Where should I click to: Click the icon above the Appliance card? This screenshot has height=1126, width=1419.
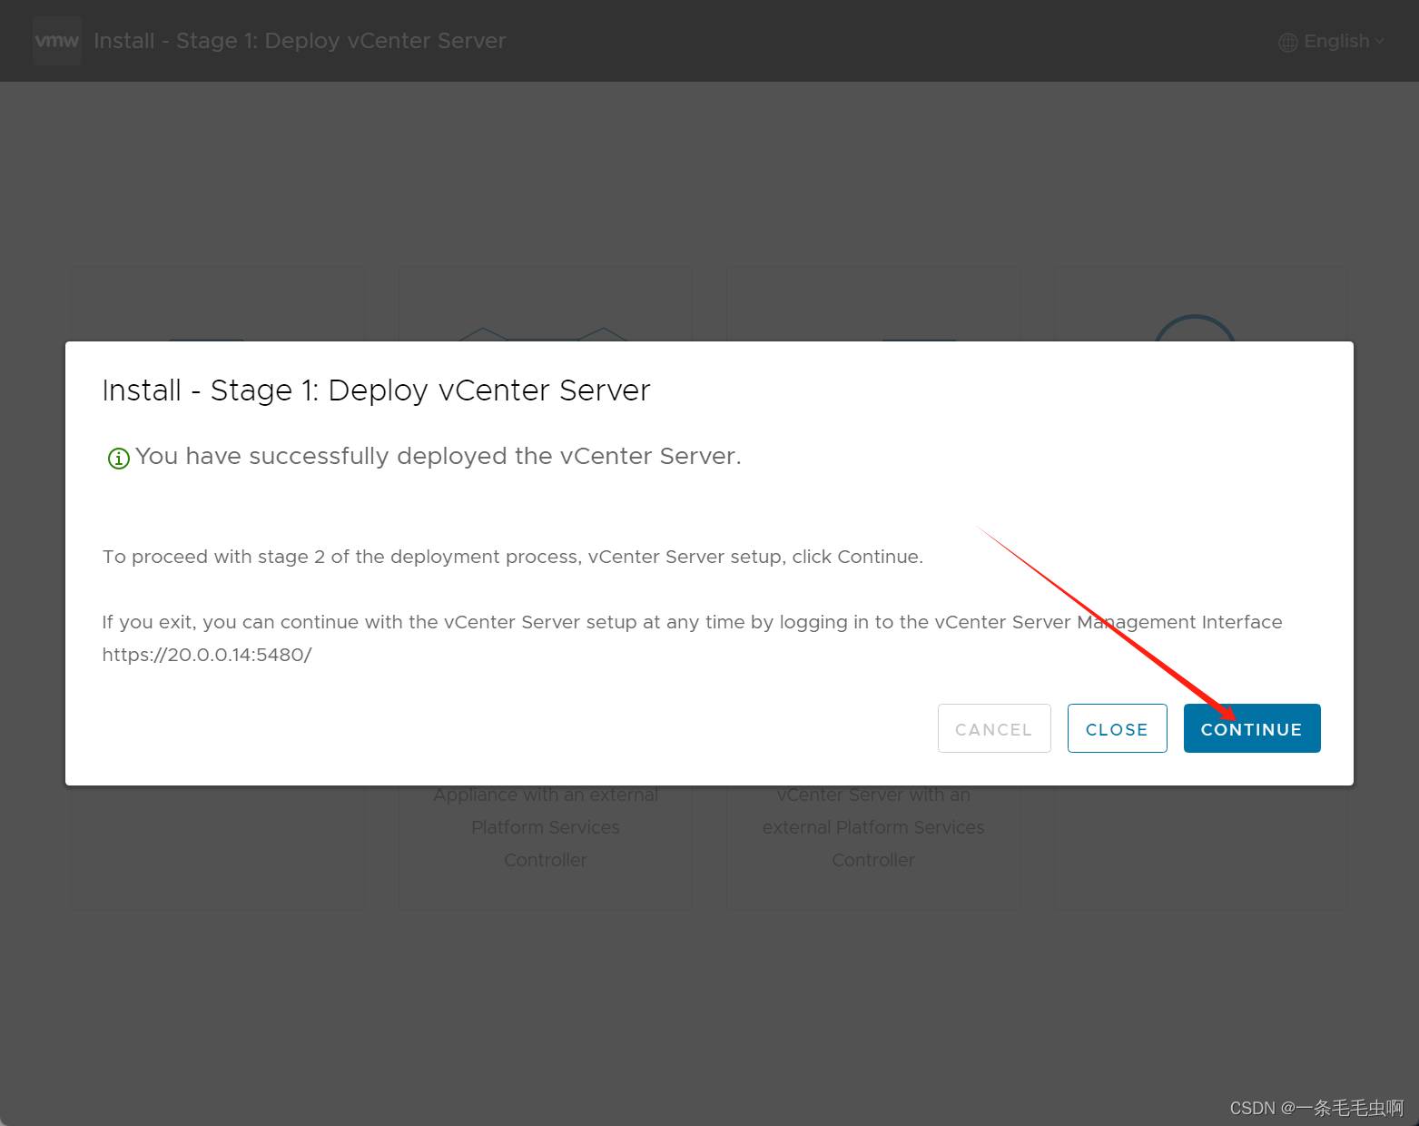[x=543, y=332]
